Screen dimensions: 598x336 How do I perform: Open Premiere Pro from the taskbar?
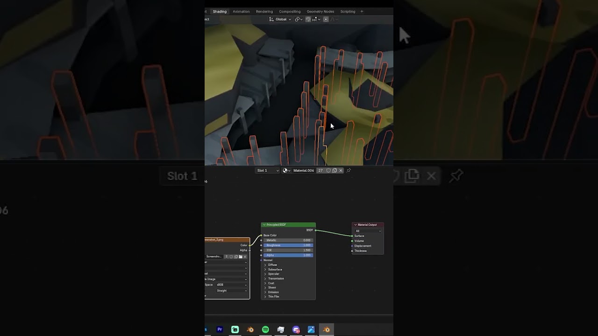point(220,329)
